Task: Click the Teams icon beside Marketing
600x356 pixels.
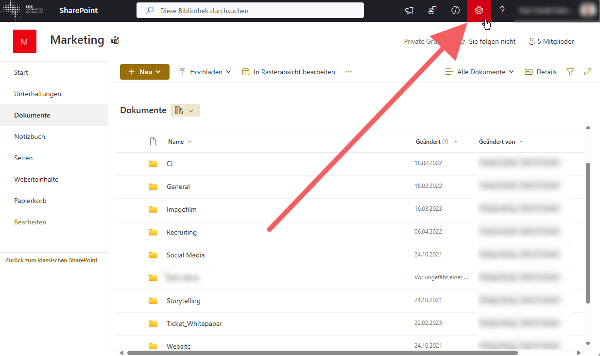Action: tap(115, 40)
